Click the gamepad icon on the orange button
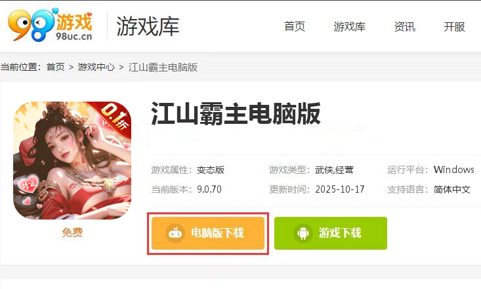Viewport: 481px width, 289px height. coord(175,233)
